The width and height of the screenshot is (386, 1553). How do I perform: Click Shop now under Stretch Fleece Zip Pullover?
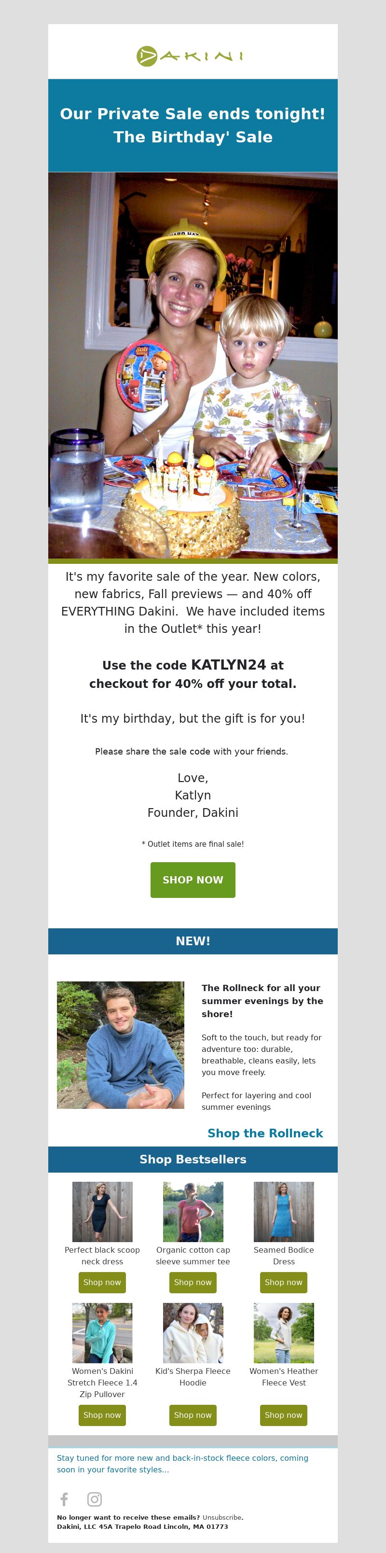click(x=102, y=1415)
